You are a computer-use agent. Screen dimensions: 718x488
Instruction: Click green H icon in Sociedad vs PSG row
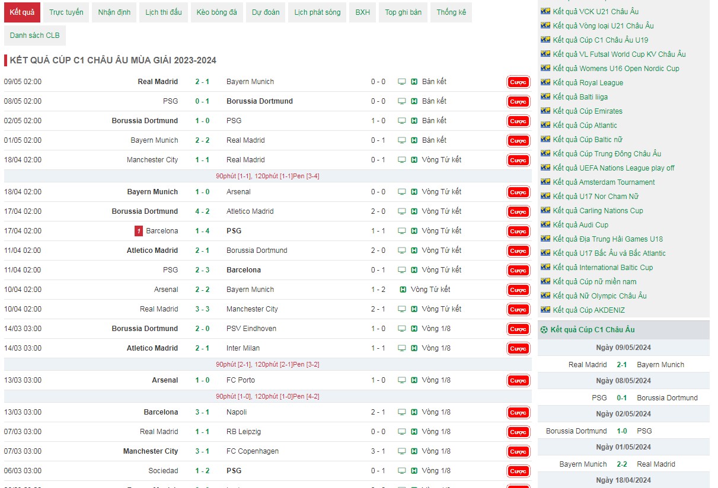pyautogui.click(x=414, y=471)
